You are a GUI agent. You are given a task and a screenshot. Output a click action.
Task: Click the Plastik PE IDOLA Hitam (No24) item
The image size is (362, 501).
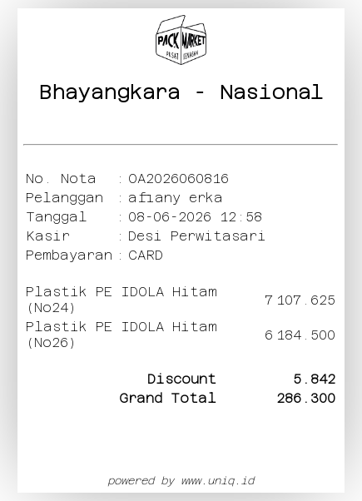[121, 300]
